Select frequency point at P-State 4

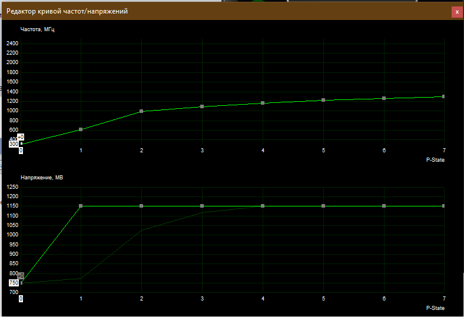tap(263, 103)
